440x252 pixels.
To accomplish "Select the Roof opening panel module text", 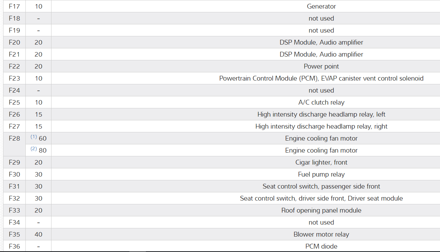I will point(321,210).
